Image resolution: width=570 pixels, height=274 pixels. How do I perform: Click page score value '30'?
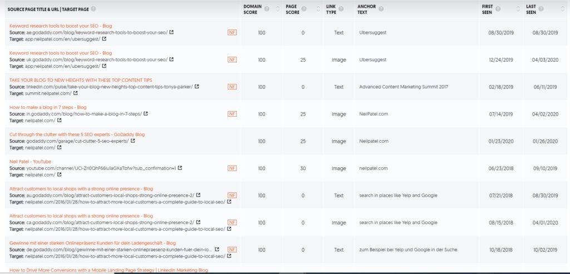(x=303, y=168)
